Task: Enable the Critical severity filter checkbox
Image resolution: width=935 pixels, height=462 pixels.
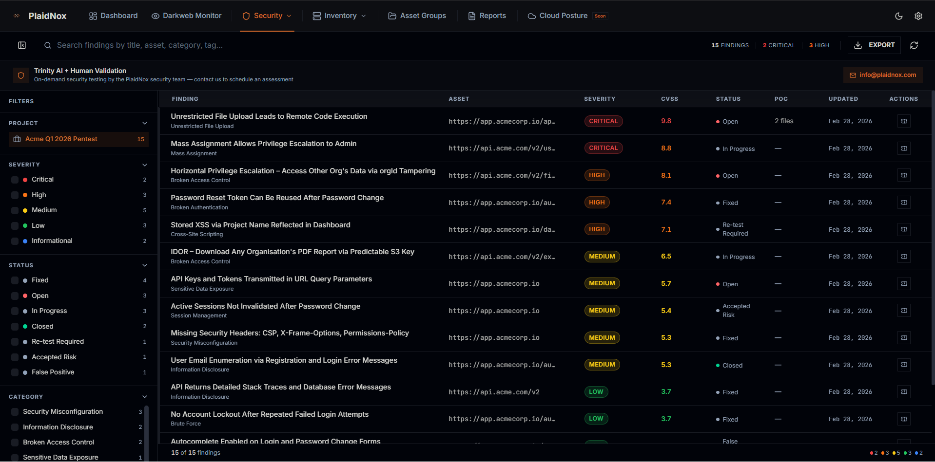Action: (x=15, y=180)
